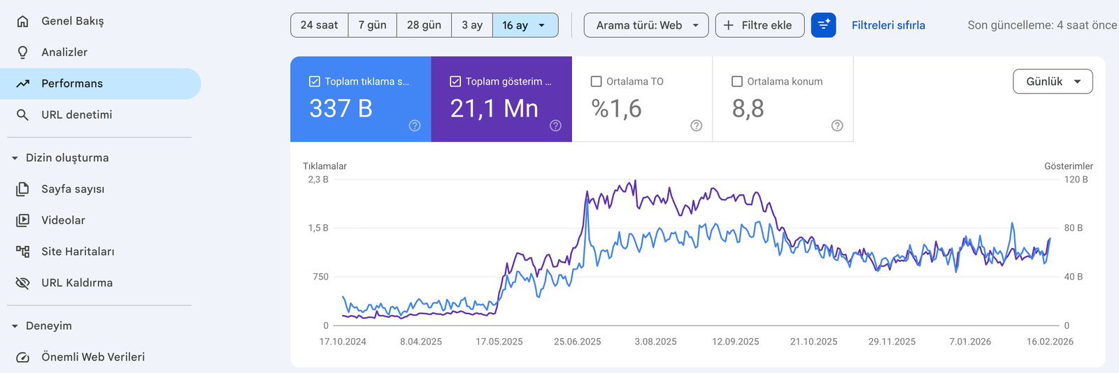Image resolution: width=1119 pixels, height=373 pixels.
Task: Uncheck the Toplam gösterim checkbox
Action: tap(455, 82)
